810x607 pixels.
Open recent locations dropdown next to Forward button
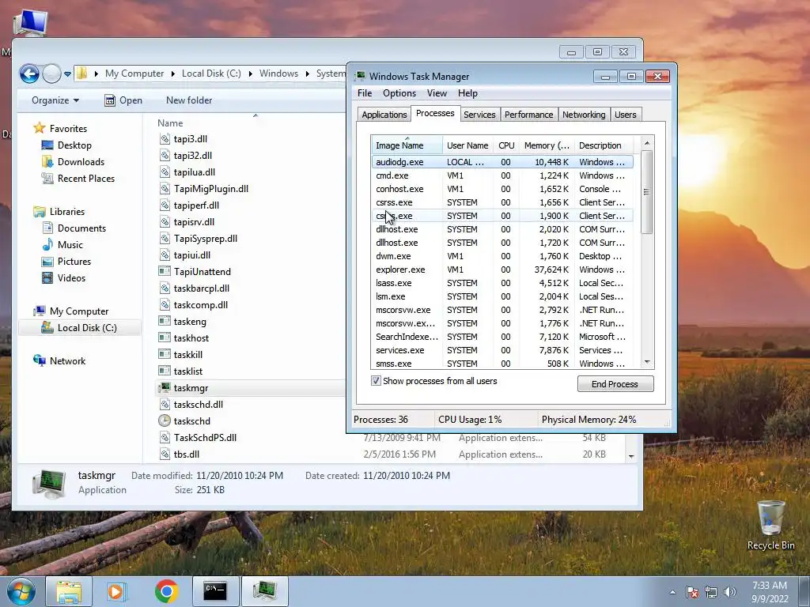coord(67,74)
